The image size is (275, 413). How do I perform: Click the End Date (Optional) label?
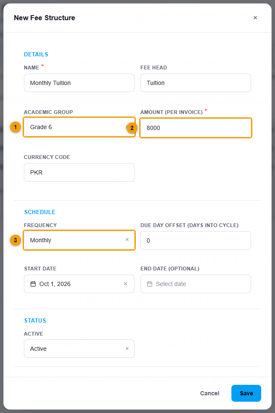pos(170,269)
